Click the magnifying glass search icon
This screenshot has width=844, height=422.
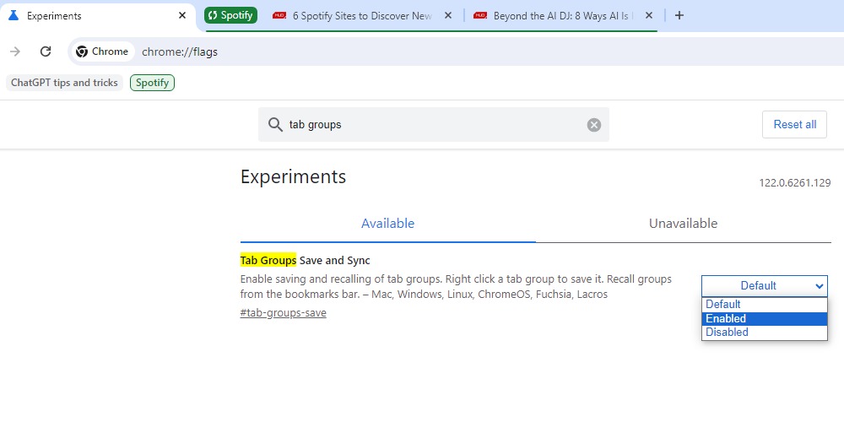point(275,125)
